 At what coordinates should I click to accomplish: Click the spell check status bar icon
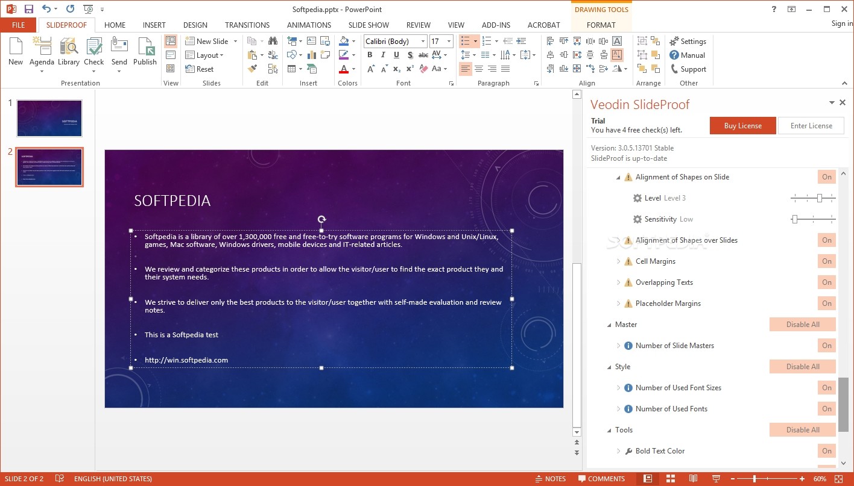60,479
